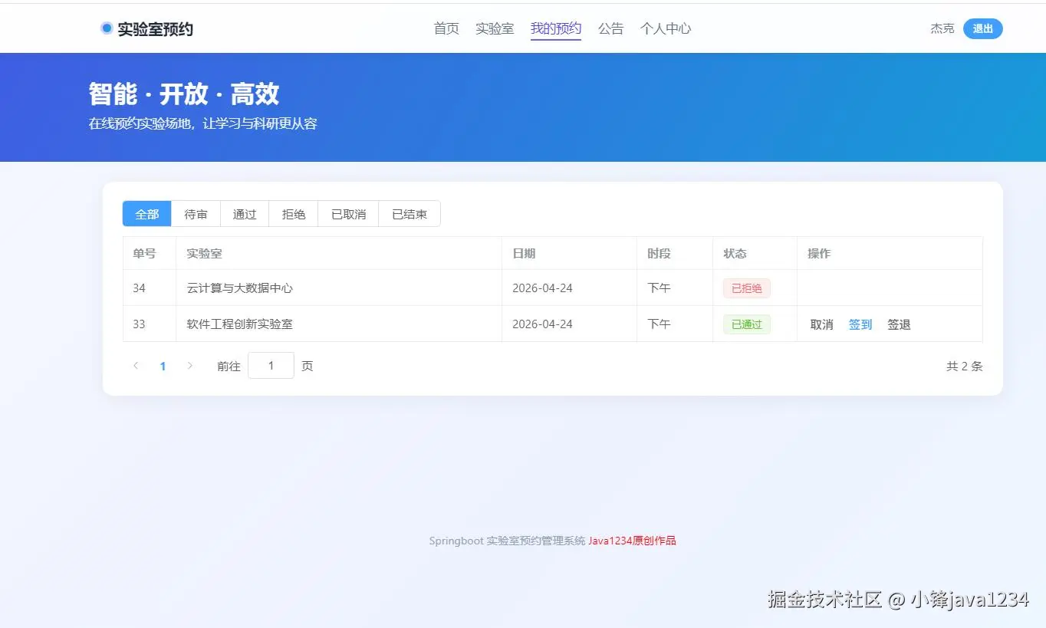1046x628 pixels.
Task: Click the 已拒绝 status tag
Action: pos(747,288)
